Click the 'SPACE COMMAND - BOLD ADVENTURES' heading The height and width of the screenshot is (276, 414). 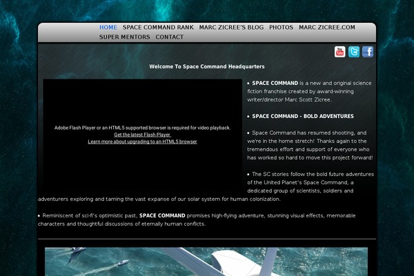[302, 116]
